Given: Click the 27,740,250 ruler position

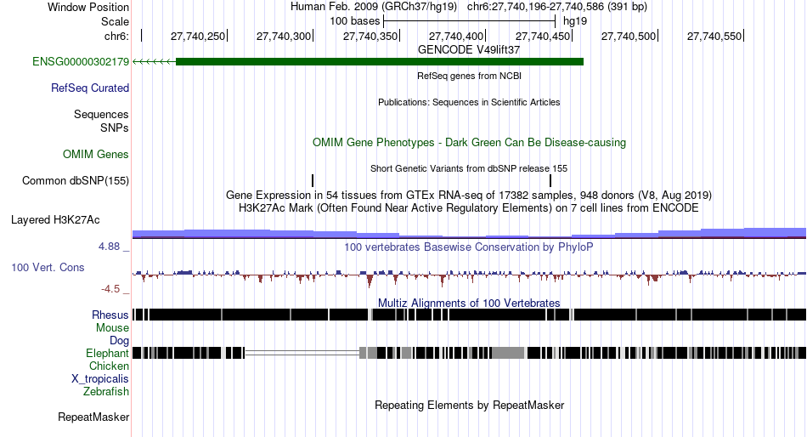Looking at the screenshot, I should (198, 36).
